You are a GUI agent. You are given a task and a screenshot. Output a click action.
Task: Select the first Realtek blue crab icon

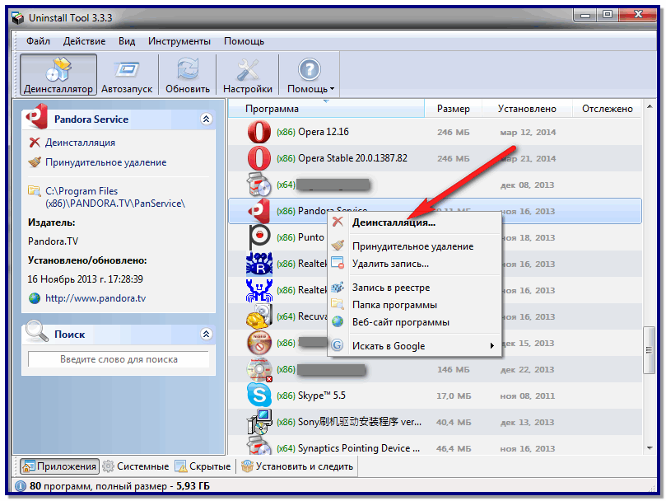click(x=259, y=264)
